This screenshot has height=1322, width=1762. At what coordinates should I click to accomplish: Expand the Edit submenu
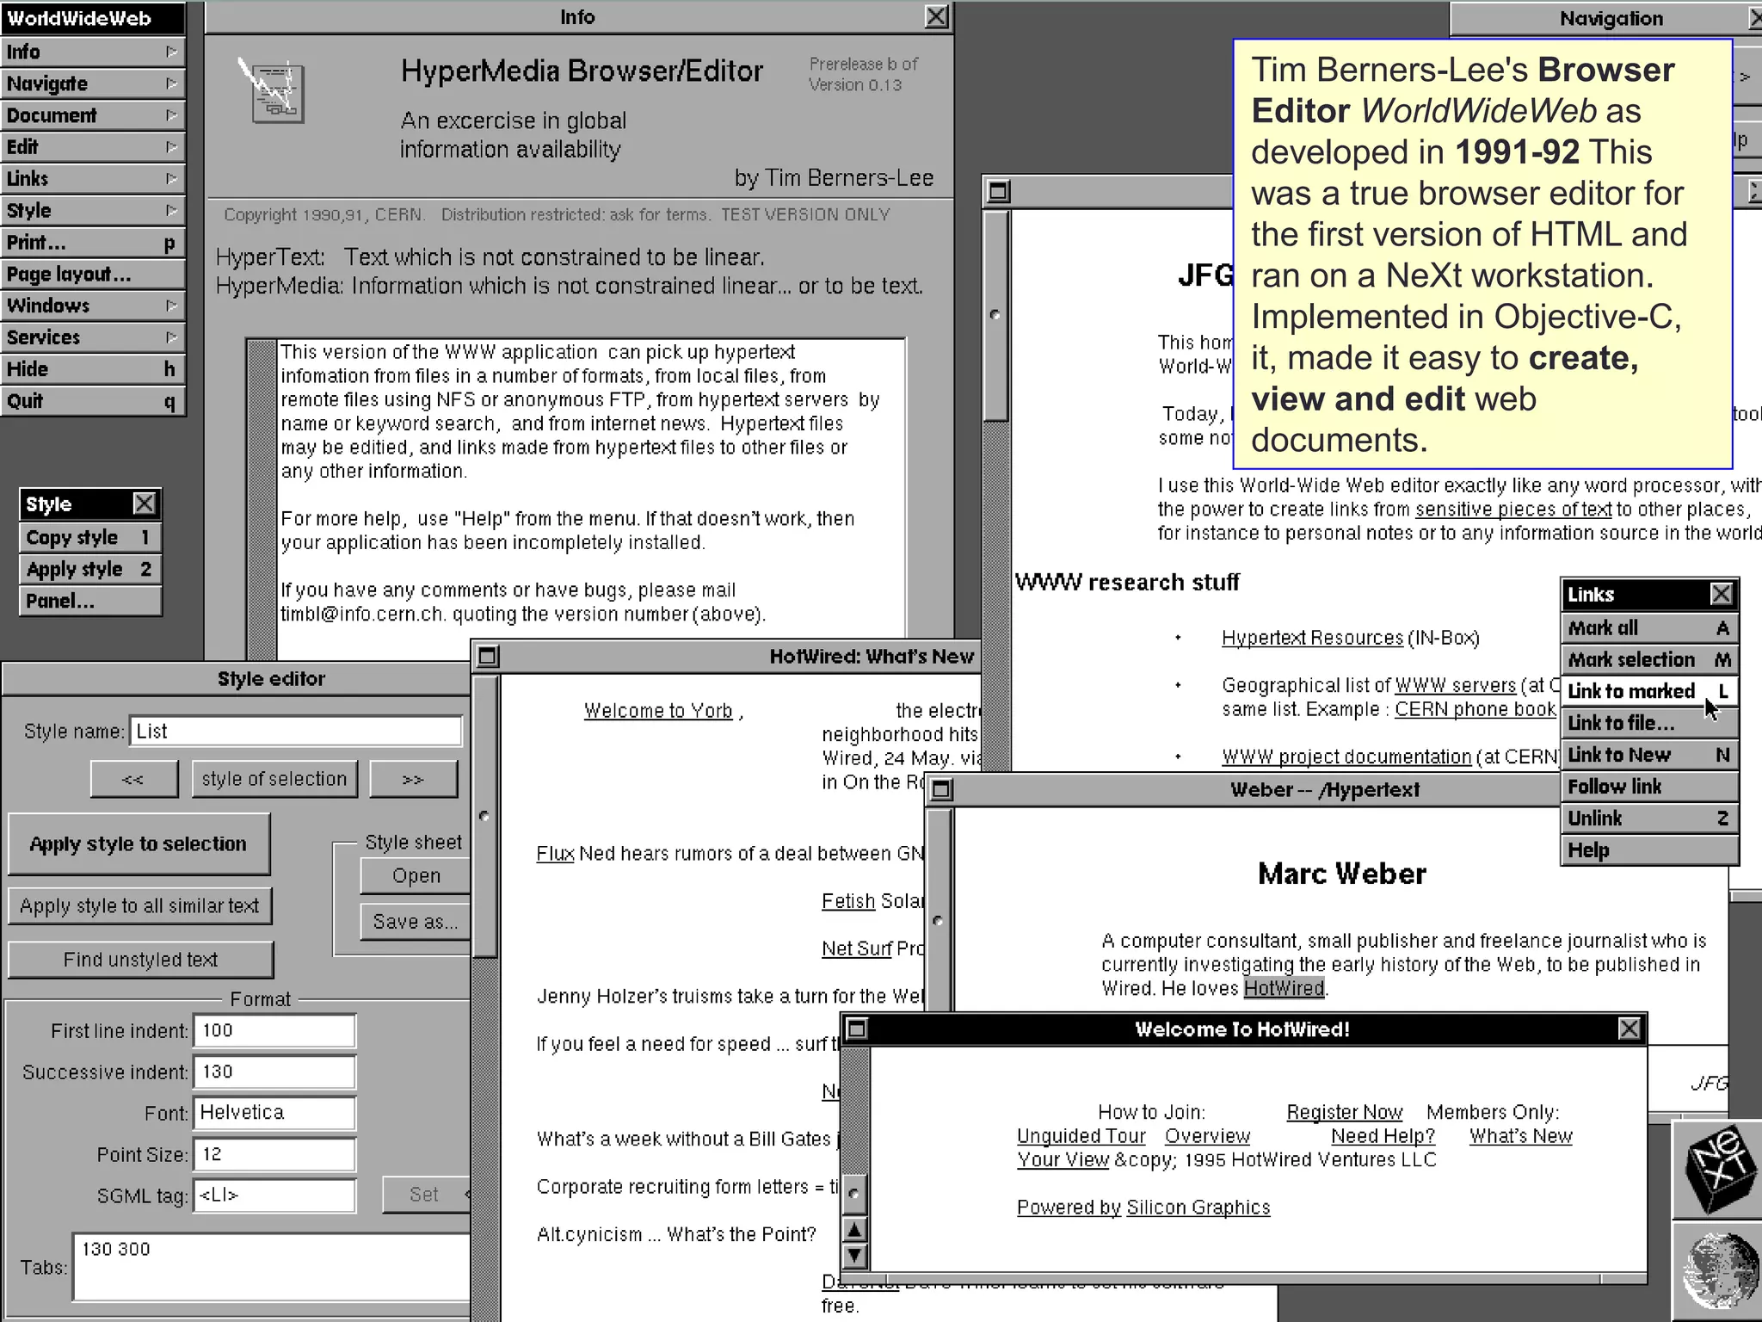(x=92, y=147)
